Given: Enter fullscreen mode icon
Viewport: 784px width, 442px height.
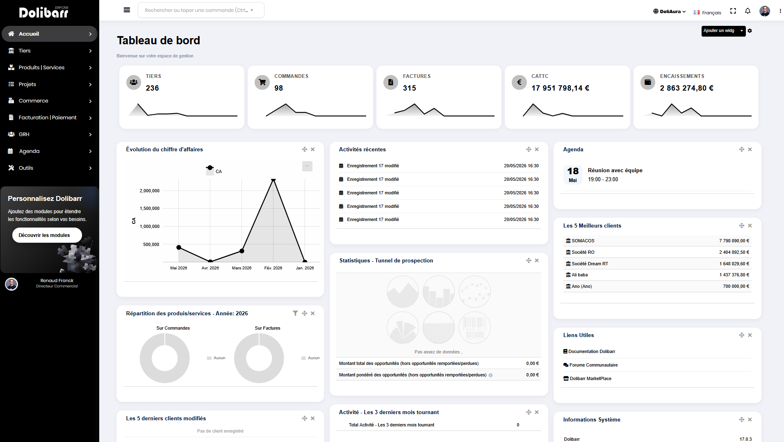Looking at the screenshot, I should pos(733,11).
